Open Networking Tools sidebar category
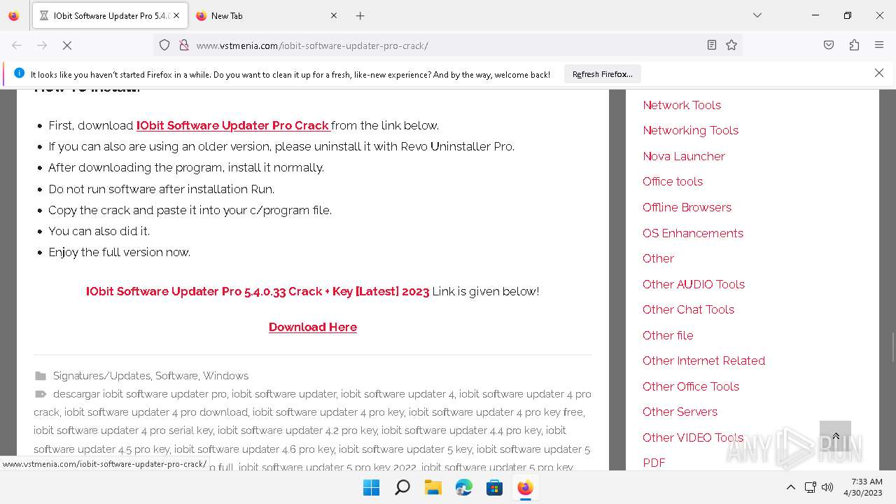896x504 pixels. 691,130
